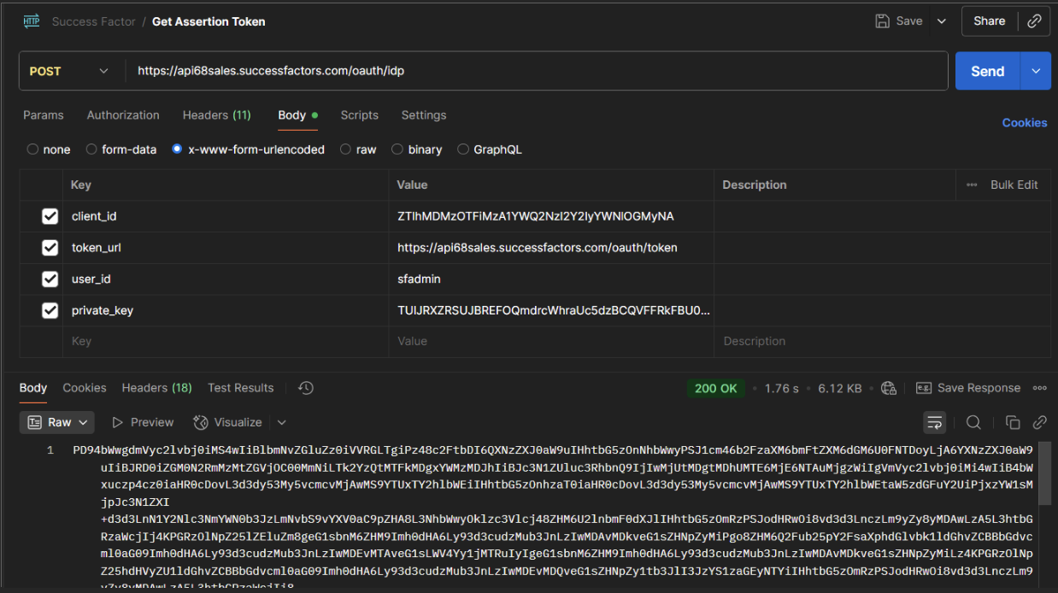Viewport: 1058px width, 593px height.
Task: Copy request link via chain icon beside Share
Action: coord(1034,21)
